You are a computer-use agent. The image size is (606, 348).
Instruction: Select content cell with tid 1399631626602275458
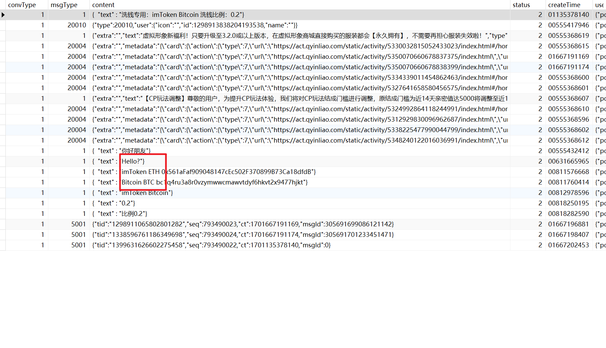click(x=300, y=245)
